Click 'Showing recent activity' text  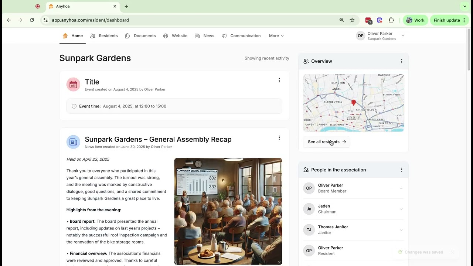[267, 58]
